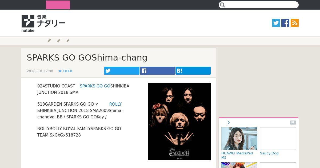Focus the search input field
This screenshot has height=168, width=320.
259,5
